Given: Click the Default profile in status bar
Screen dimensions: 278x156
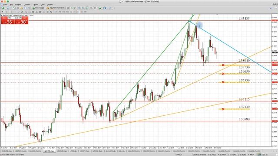Looking at the screenshot, I should pyautogui.click(x=179, y=155).
